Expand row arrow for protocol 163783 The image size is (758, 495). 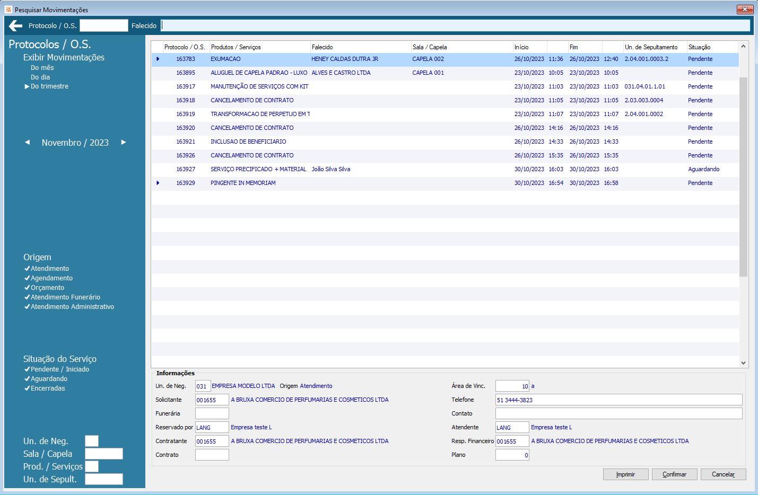pyautogui.click(x=158, y=59)
